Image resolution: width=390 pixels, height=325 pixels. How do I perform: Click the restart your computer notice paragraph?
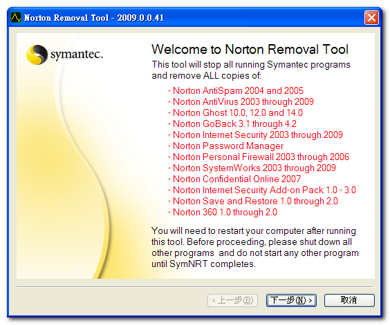(x=255, y=247)
